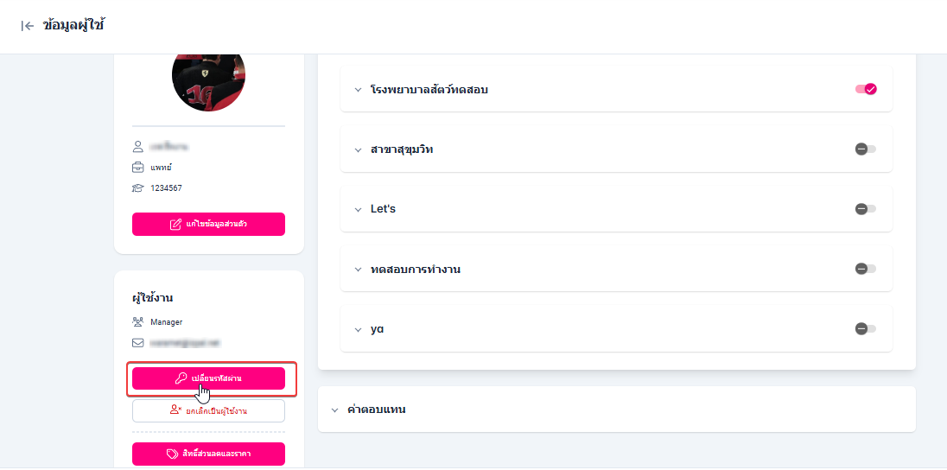947x470 pixels.
Task: Disable the โรงพยาบาลสัตว์ทดสอบ toggle
Action: [866, 89]
